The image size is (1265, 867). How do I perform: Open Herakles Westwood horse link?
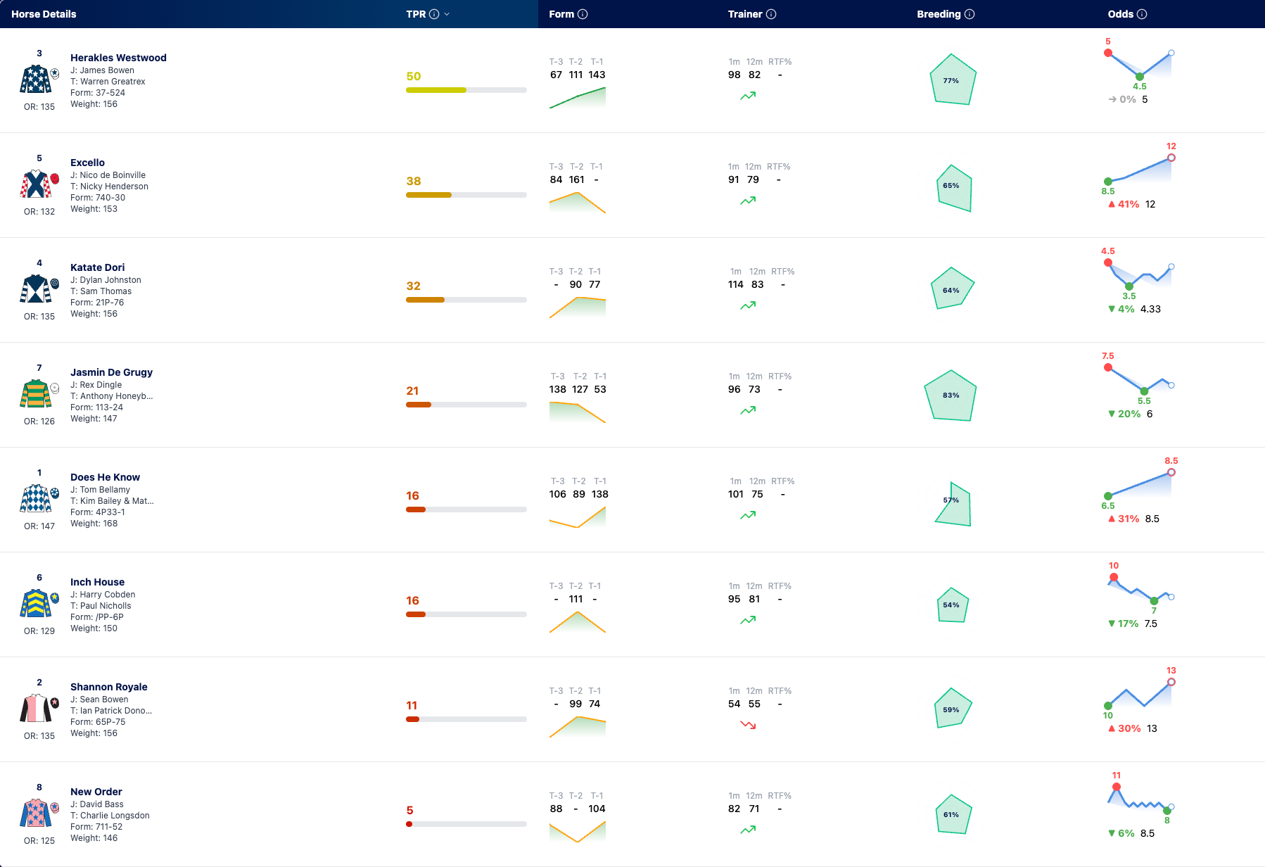pos(118,58)
